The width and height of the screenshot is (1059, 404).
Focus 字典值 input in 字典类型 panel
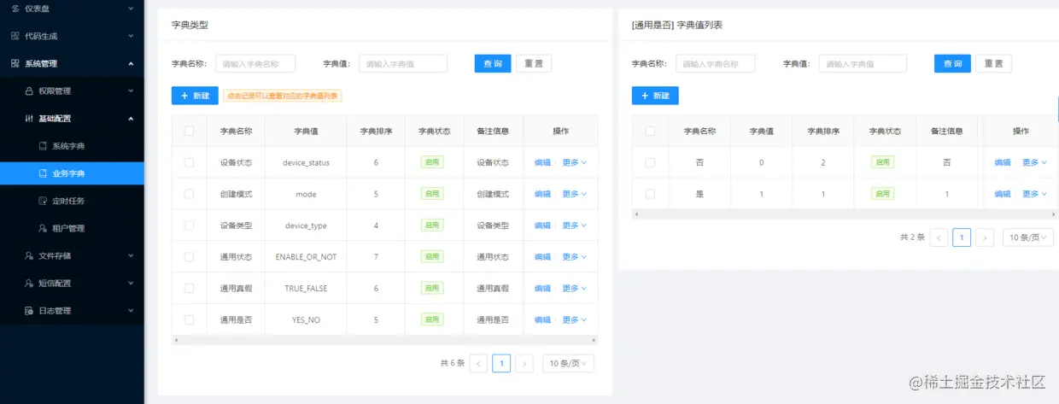coord(403,63)
